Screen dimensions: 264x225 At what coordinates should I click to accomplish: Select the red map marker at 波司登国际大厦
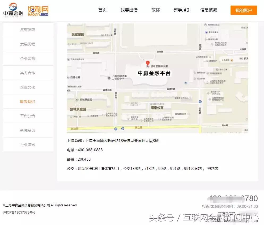tap(148, 63)
